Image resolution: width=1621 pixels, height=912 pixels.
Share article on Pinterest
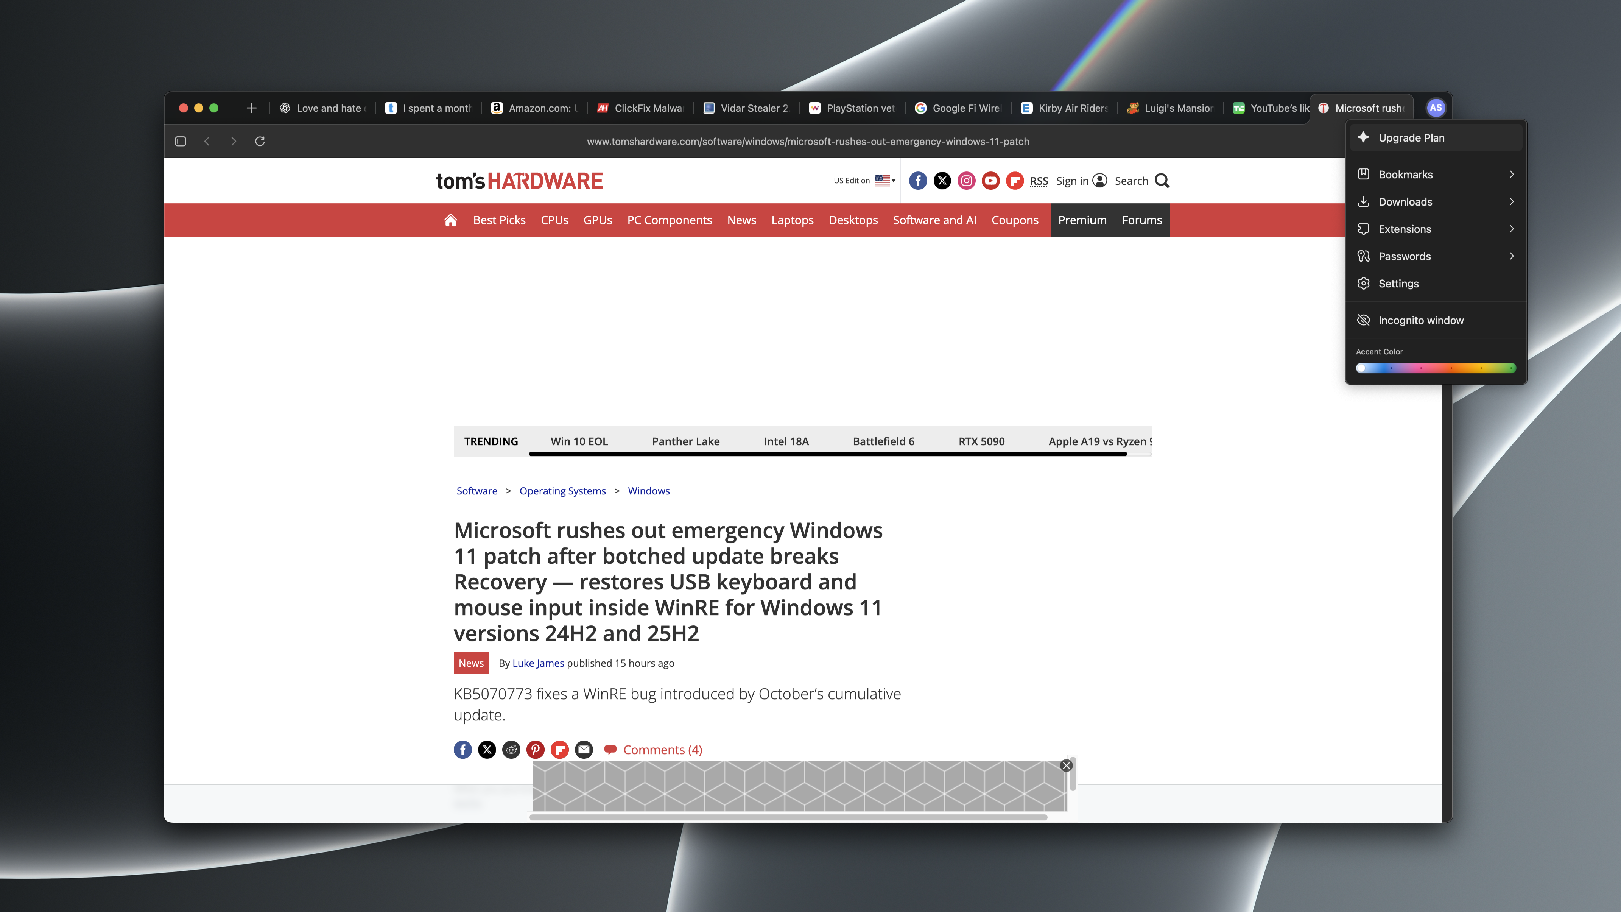coord(536,750)
